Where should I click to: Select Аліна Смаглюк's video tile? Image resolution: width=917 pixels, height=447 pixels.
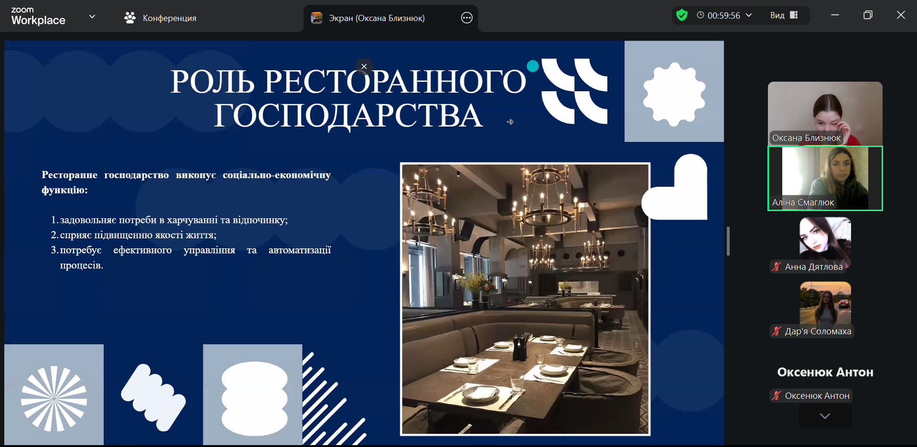(825, 178)
